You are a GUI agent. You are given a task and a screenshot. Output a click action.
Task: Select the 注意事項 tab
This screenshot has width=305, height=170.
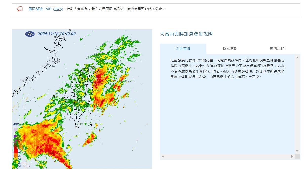[183, 49]
